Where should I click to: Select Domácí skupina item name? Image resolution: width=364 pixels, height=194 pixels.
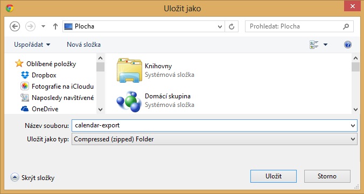click(x=167, y=96)
